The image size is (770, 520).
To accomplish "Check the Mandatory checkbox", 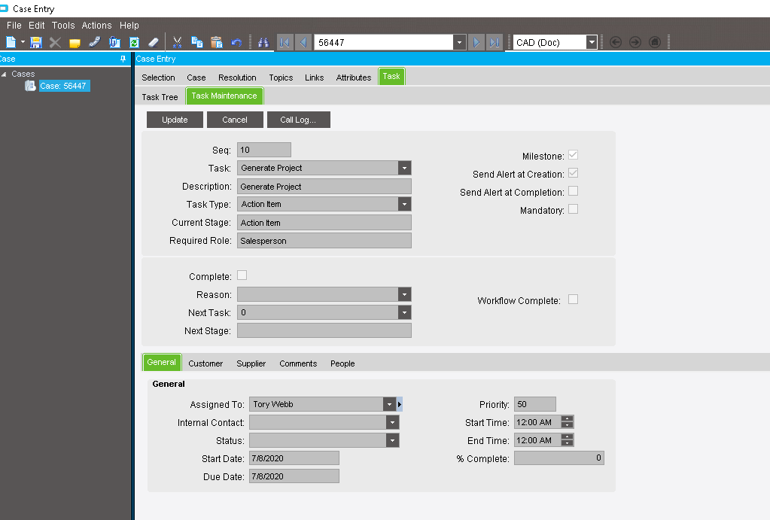I will tap(573, 209).
